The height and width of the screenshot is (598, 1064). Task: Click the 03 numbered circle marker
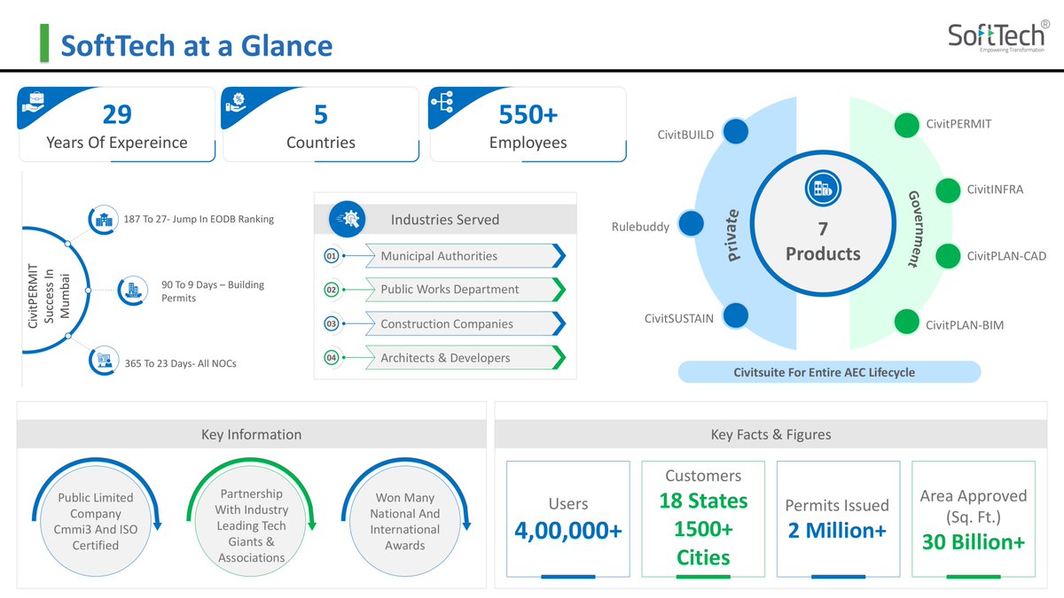coord(332,324)
